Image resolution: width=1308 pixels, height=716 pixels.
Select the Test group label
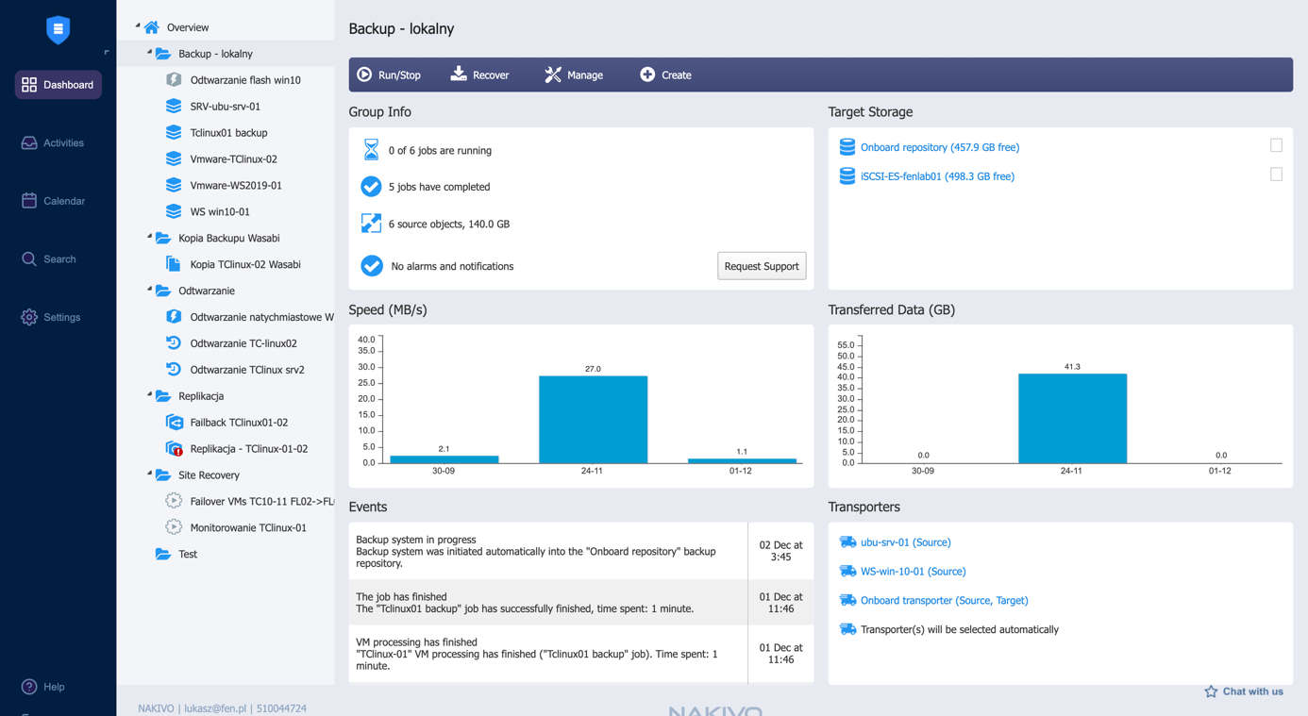tap(188, 555)
